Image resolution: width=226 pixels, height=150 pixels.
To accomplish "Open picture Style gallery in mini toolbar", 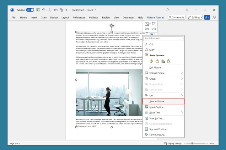I will (x=147, y=25).
